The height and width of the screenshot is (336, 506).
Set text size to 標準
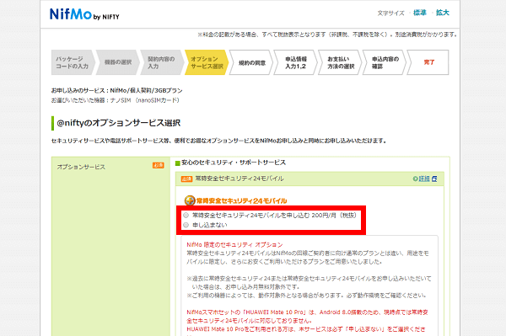click(420, 13)
